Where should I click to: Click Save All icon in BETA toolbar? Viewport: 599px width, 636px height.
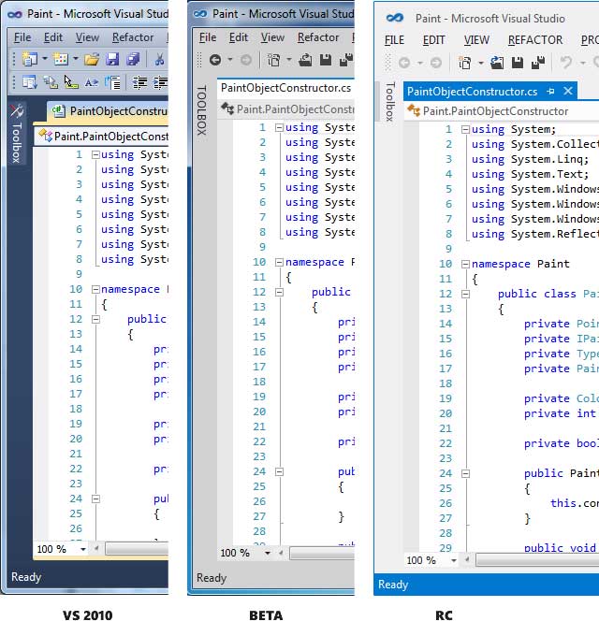[346, 60]
